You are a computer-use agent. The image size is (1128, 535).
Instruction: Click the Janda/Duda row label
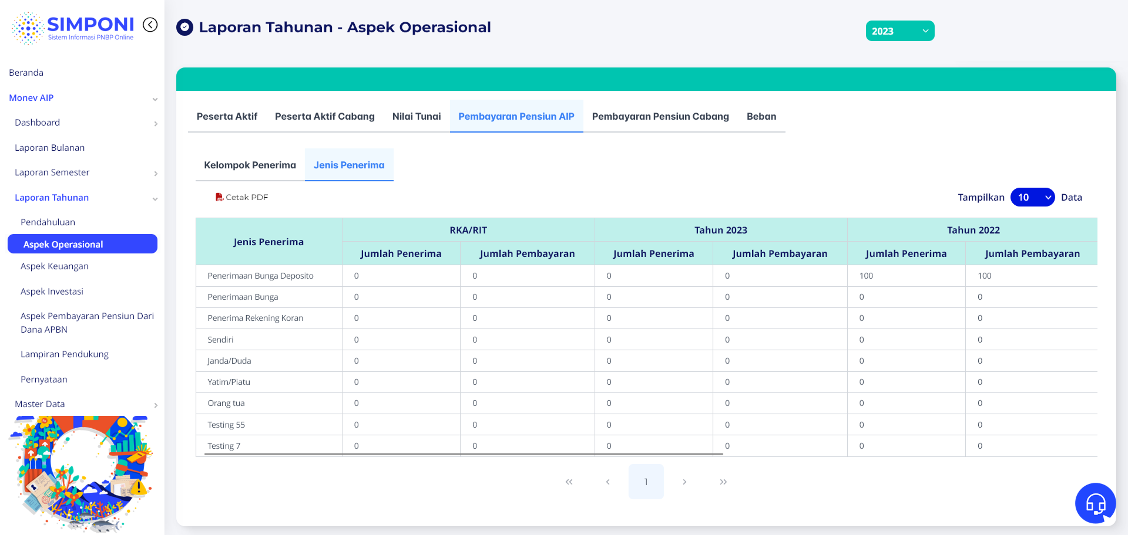point(229,361)
